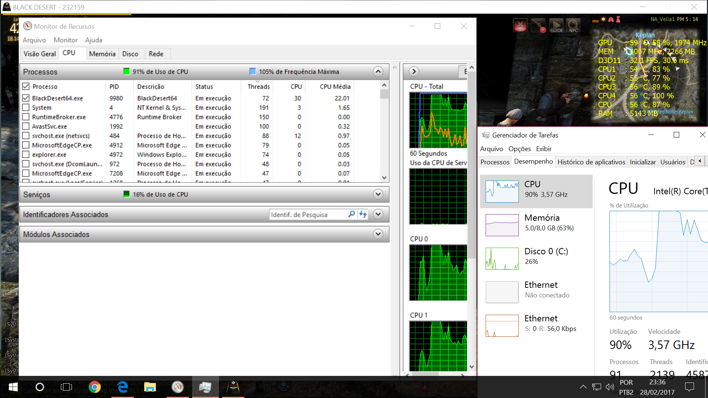Open the volume tray icon
The width and height of the screenshot is (708, 398).
(x=610, y=387)
